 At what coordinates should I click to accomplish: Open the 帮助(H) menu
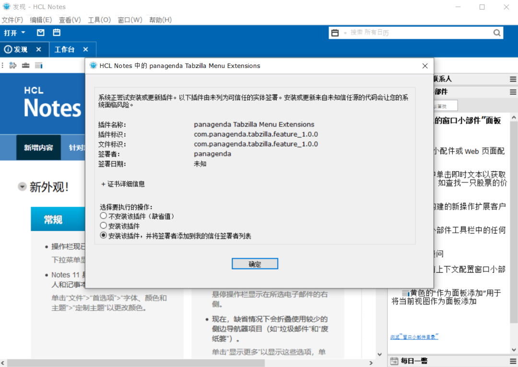coord(160,20)
